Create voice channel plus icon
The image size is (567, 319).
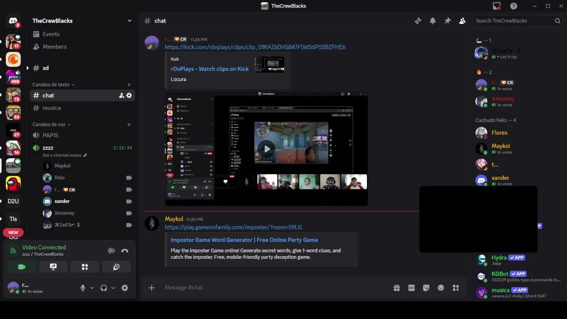pos(129,124)
